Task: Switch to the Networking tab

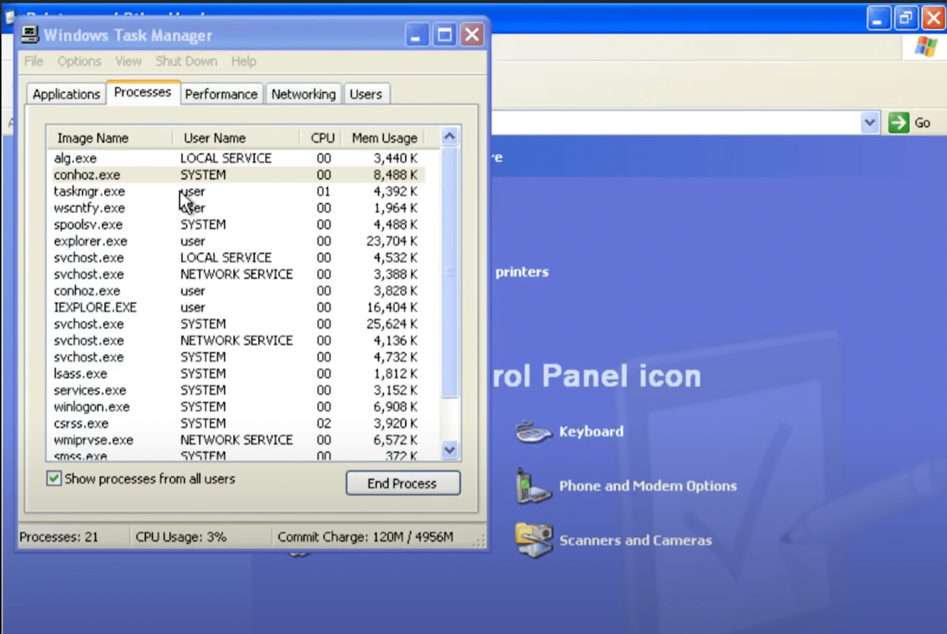Action: tap(303, 94)
